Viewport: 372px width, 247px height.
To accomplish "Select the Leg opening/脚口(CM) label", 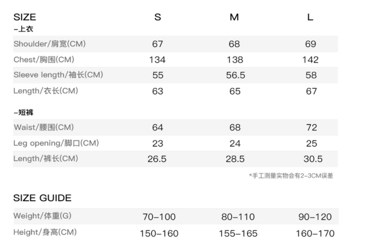I will point(56,143).
